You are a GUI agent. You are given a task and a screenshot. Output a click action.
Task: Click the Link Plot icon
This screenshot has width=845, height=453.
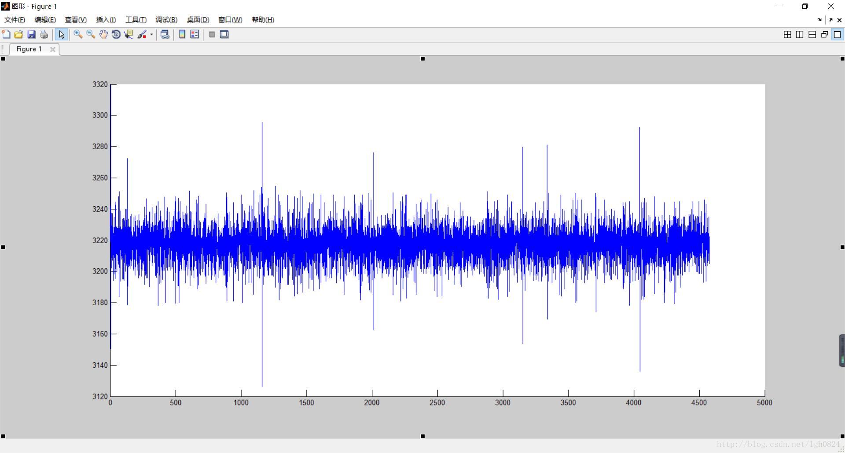pyautogui.click(x=165, y=34)
